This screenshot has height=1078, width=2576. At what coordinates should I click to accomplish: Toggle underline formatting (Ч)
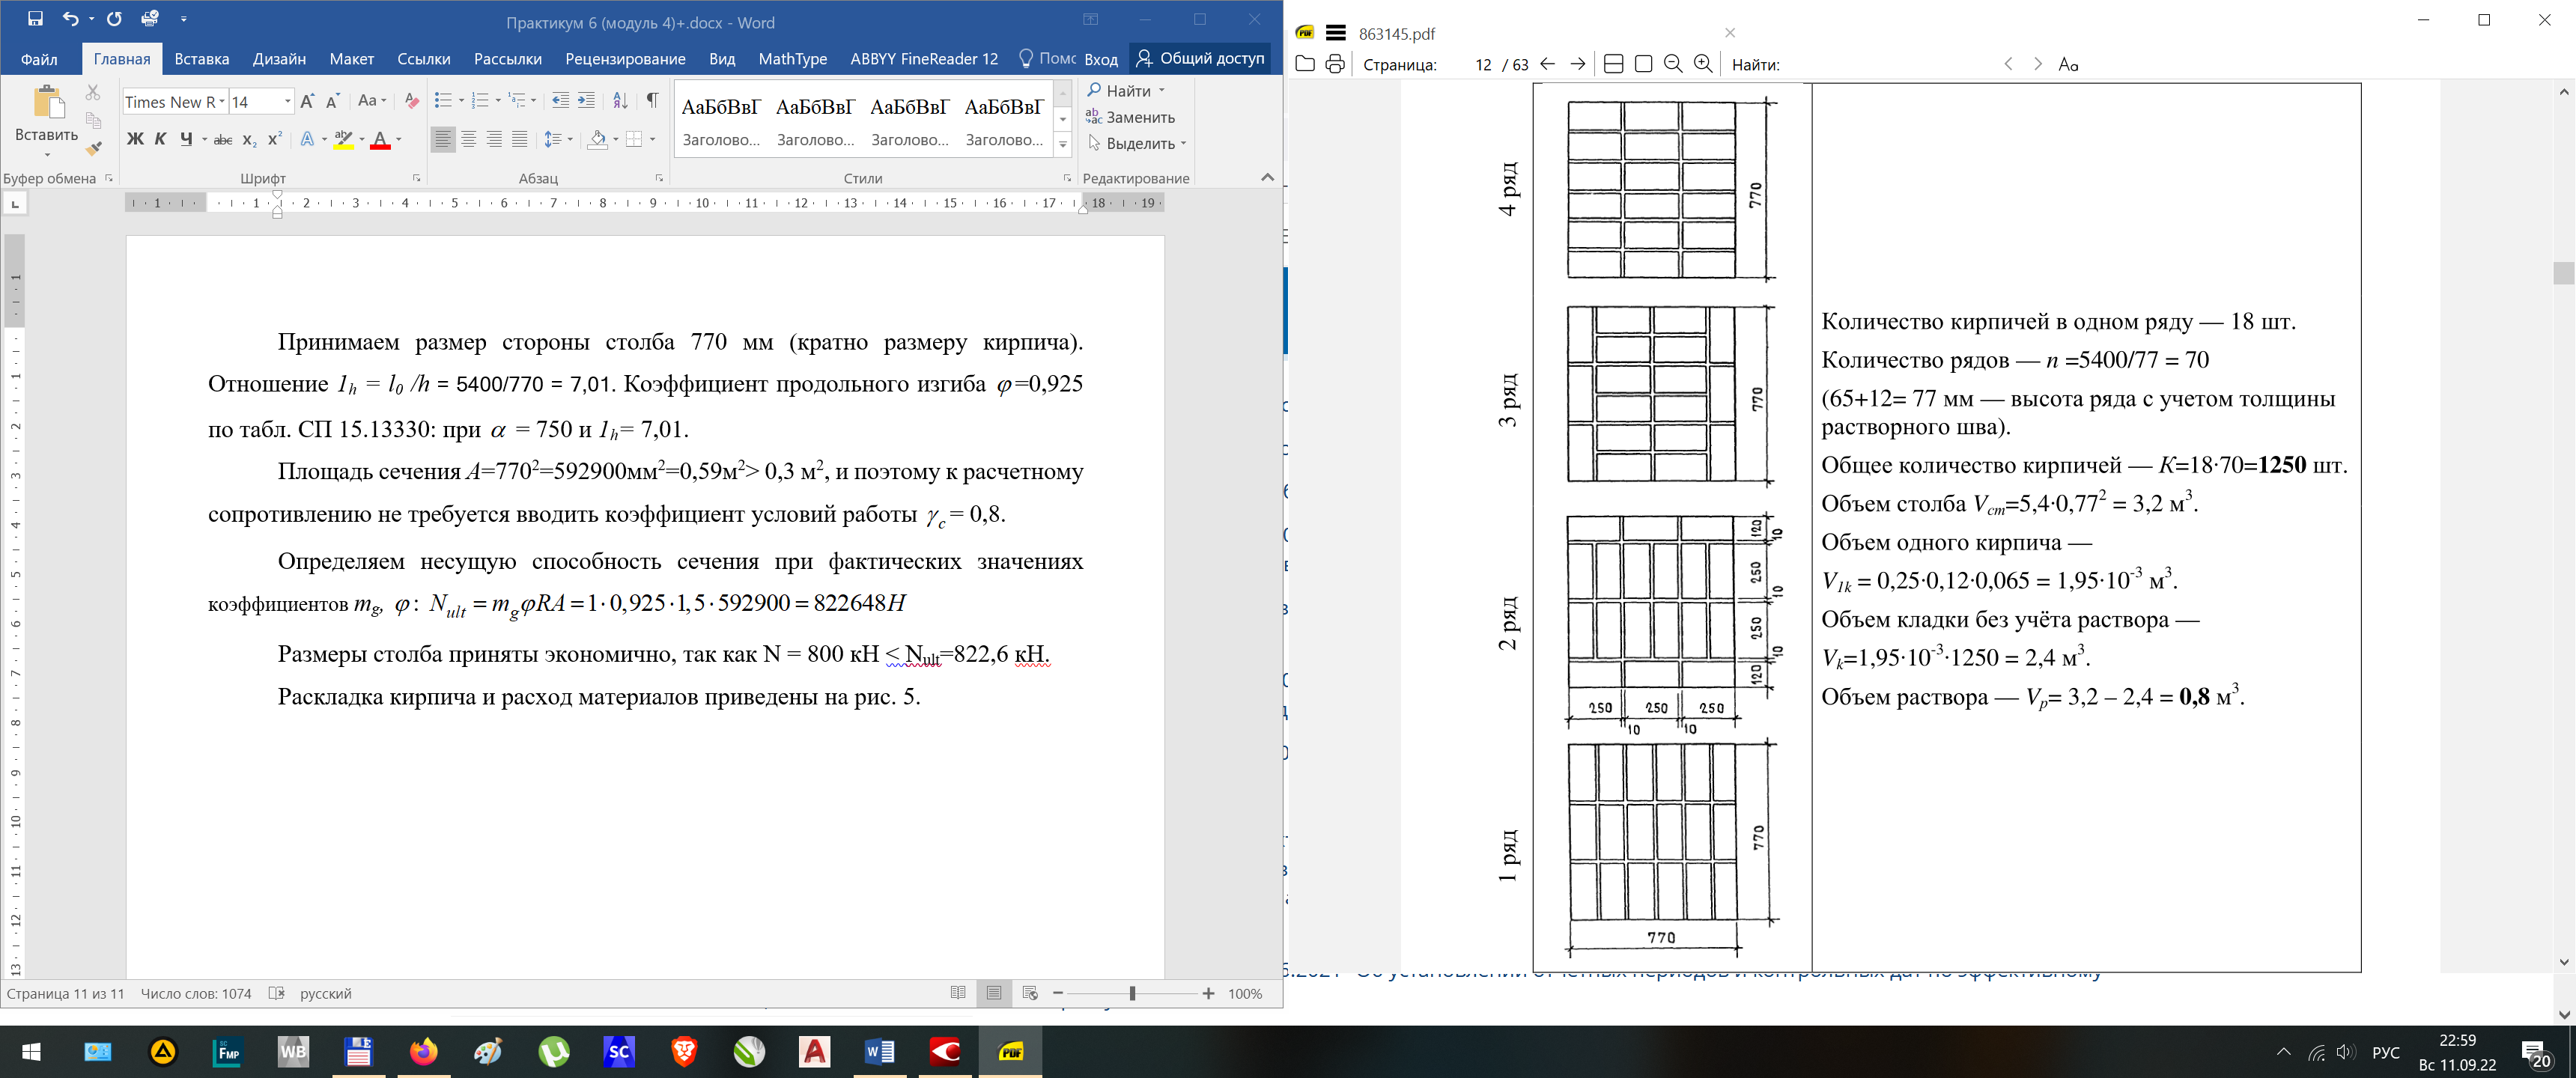[x=186, y=139]
